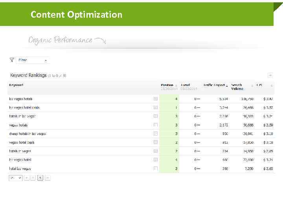Open details icon for 'las vegas hotels' row
This screenshot has width=283, height=212.
click(x=156, y=99)
